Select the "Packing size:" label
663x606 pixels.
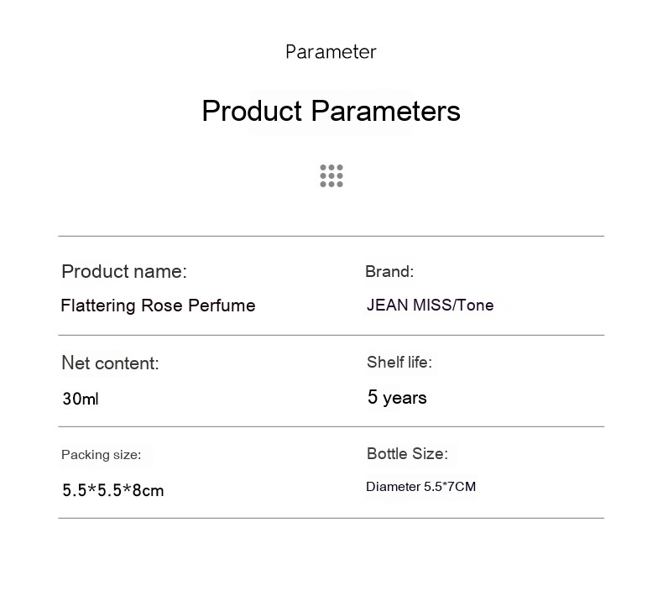coord(102,455)
